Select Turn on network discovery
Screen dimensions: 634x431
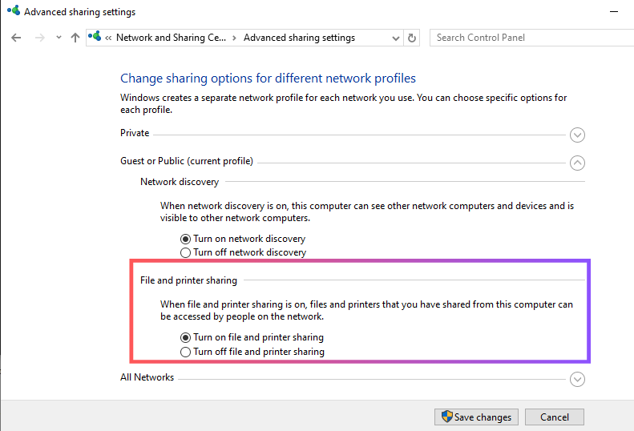tap(186, 239)
